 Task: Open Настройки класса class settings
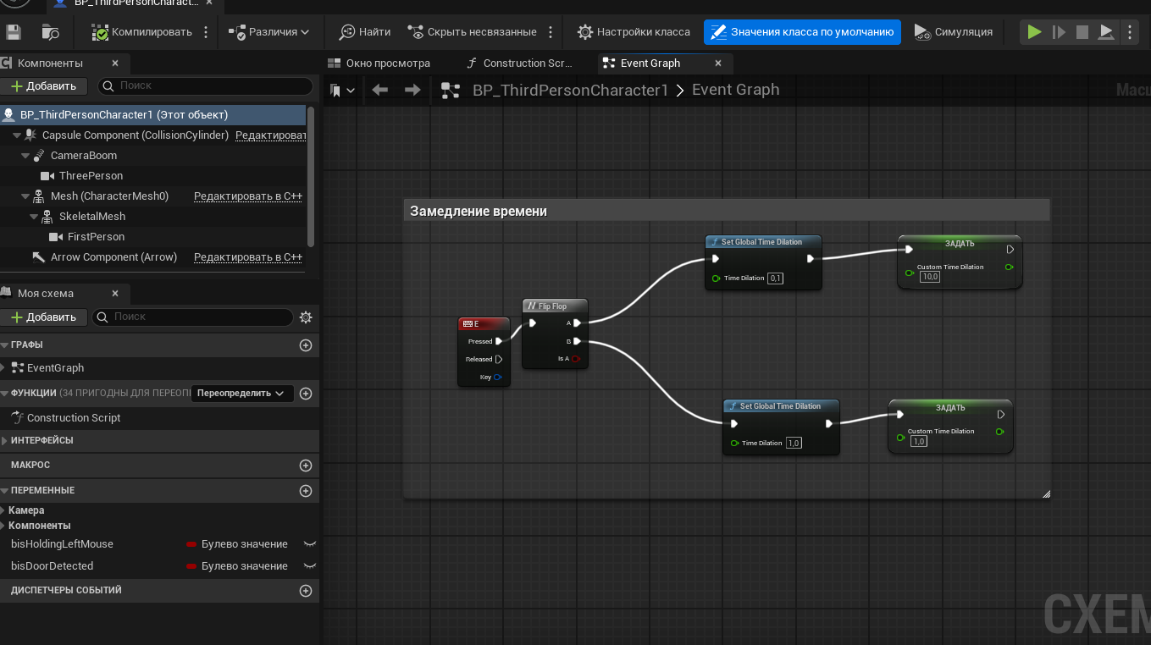(634, 32)
